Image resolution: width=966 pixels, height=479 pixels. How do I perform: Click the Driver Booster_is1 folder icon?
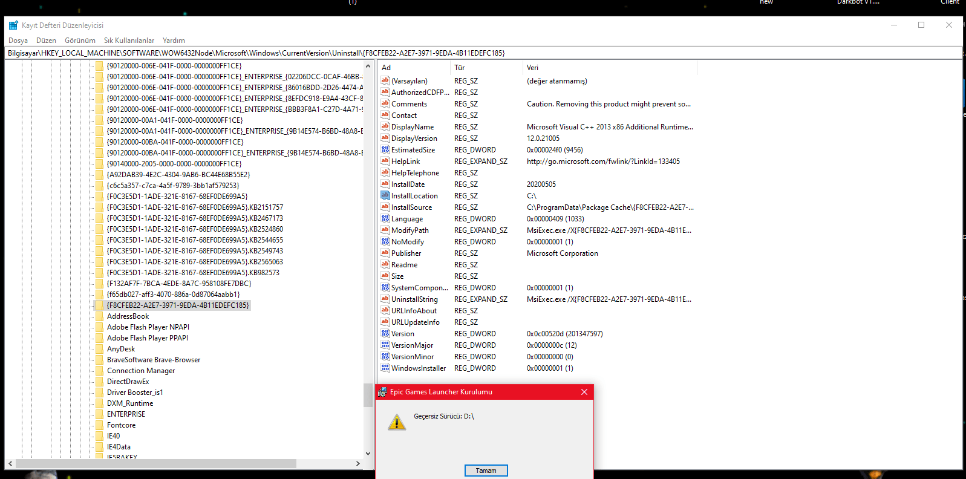click(x=99, y=393)
